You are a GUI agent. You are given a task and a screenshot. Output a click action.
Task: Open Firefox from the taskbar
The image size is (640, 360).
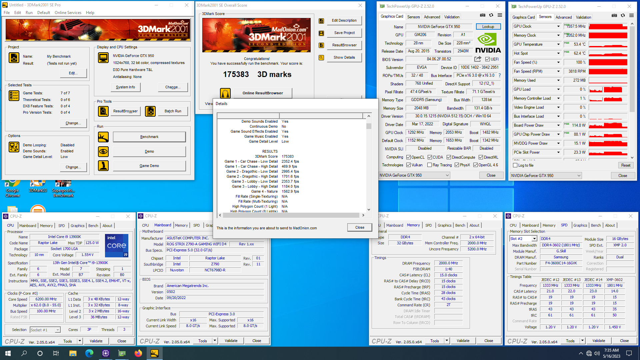click(138, 353)
